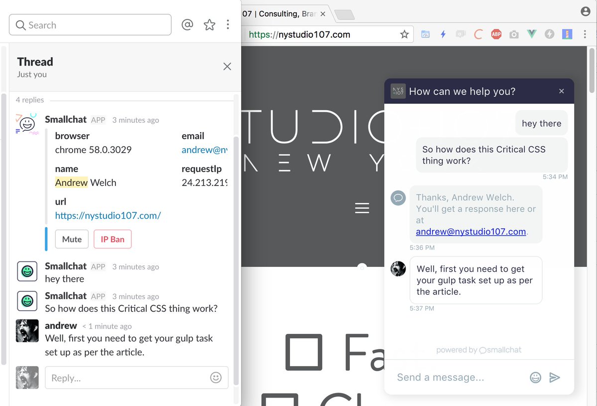Click 'chrome 58.0.3029' browser value
597x406 pixels.
tap(93, 150)
